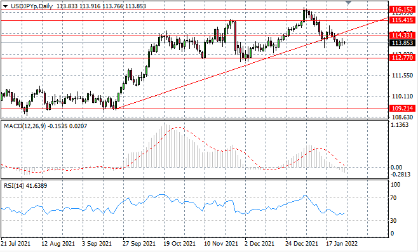Select the 12 Aug 2021 date label
Viewport: 418px width, 252px height.
[x=58, y=244]
